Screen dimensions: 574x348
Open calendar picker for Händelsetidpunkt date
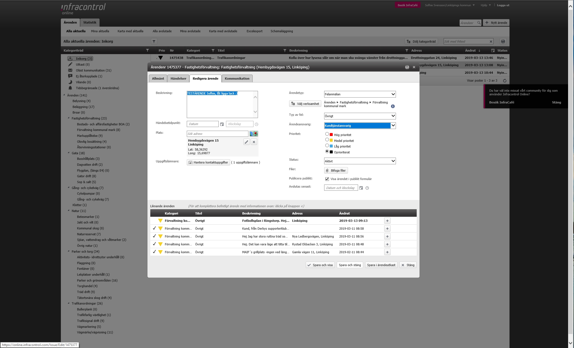tap(222, 124)
